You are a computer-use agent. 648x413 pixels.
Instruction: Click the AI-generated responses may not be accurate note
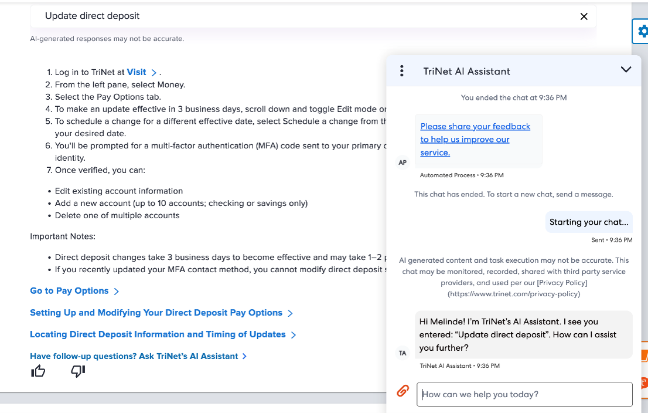pyautogui.click(x=107, y=39)
